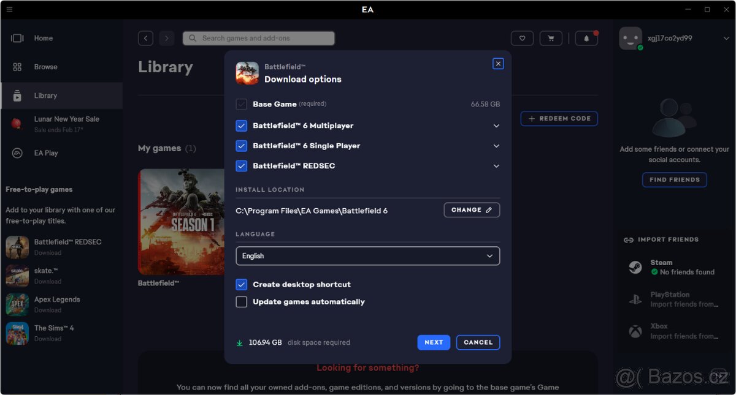Open EA Play from the sidebar
736x395 pixels.
[x=45, y=153]
